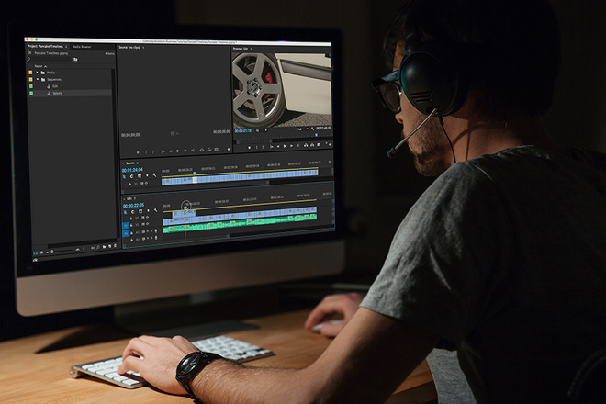Add a marker in the Selects timeline

tap(147, 175)
